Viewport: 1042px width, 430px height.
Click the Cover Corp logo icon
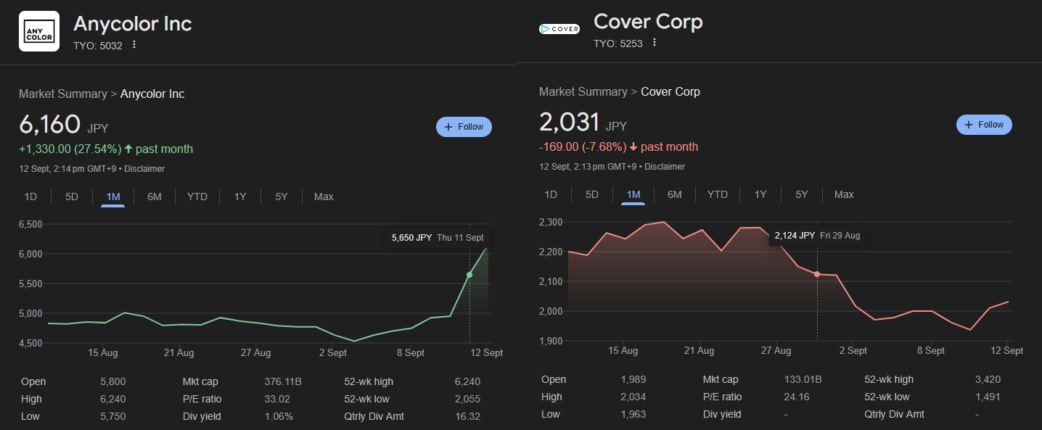(559, 29)
